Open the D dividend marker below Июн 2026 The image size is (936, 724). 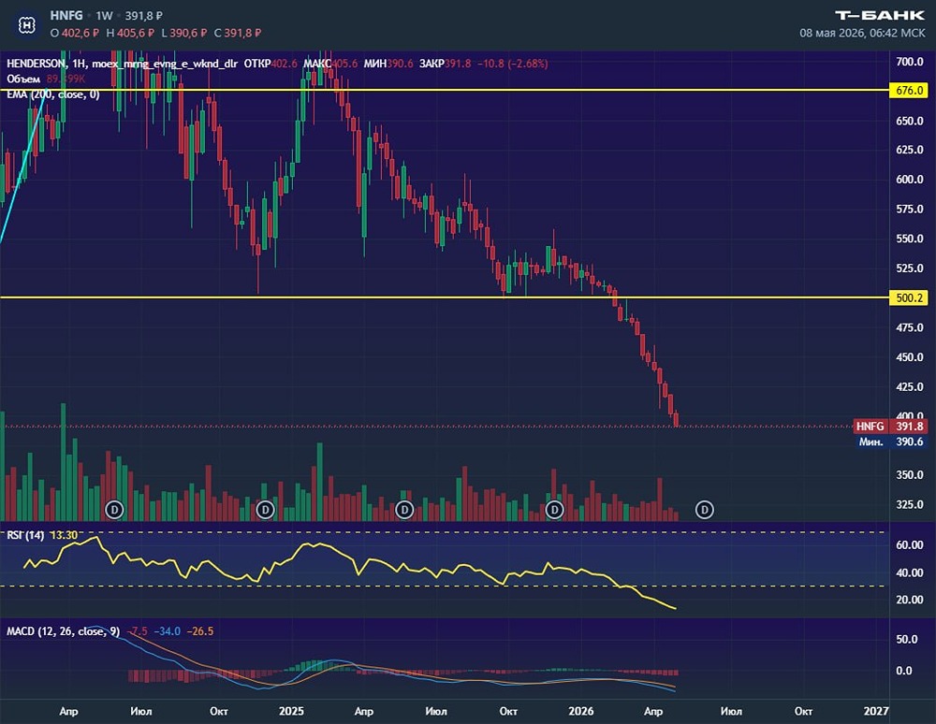pyautogui.click(x=705, y=510)
